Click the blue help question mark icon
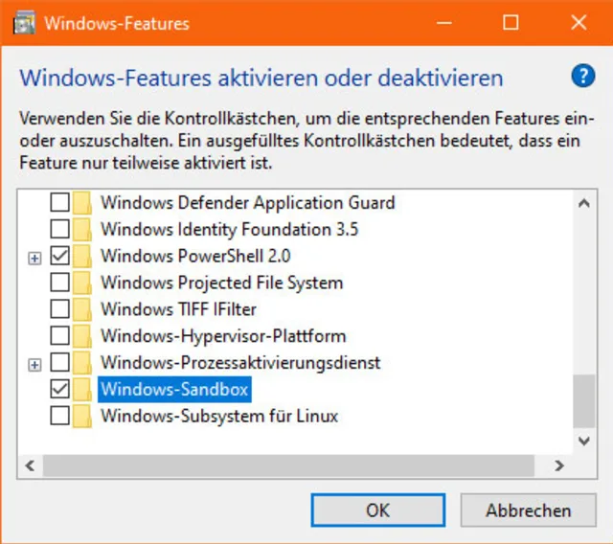 [x=582, y=77]
